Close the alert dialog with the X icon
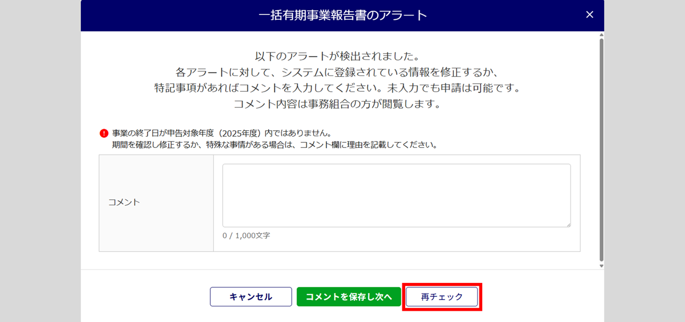 tap(590, 15)
